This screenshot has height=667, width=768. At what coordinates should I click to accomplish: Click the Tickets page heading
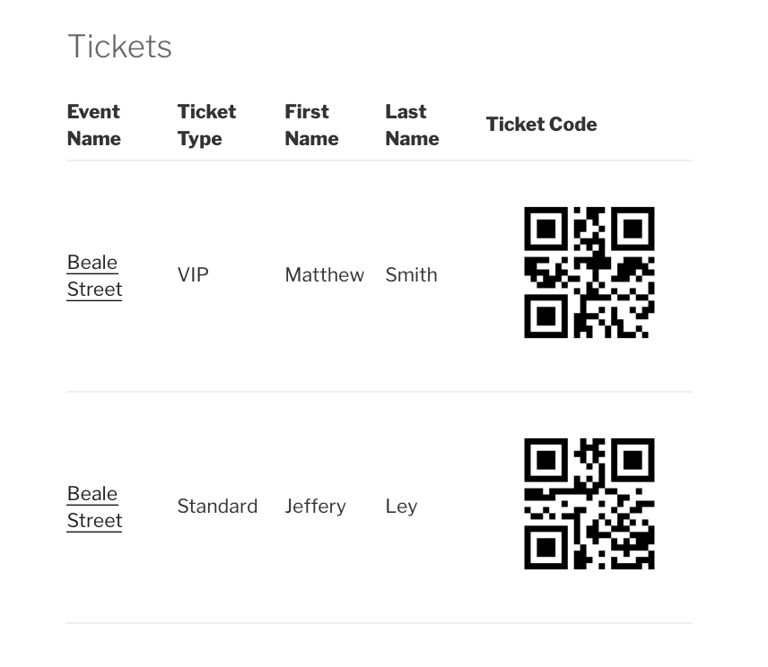119,47
